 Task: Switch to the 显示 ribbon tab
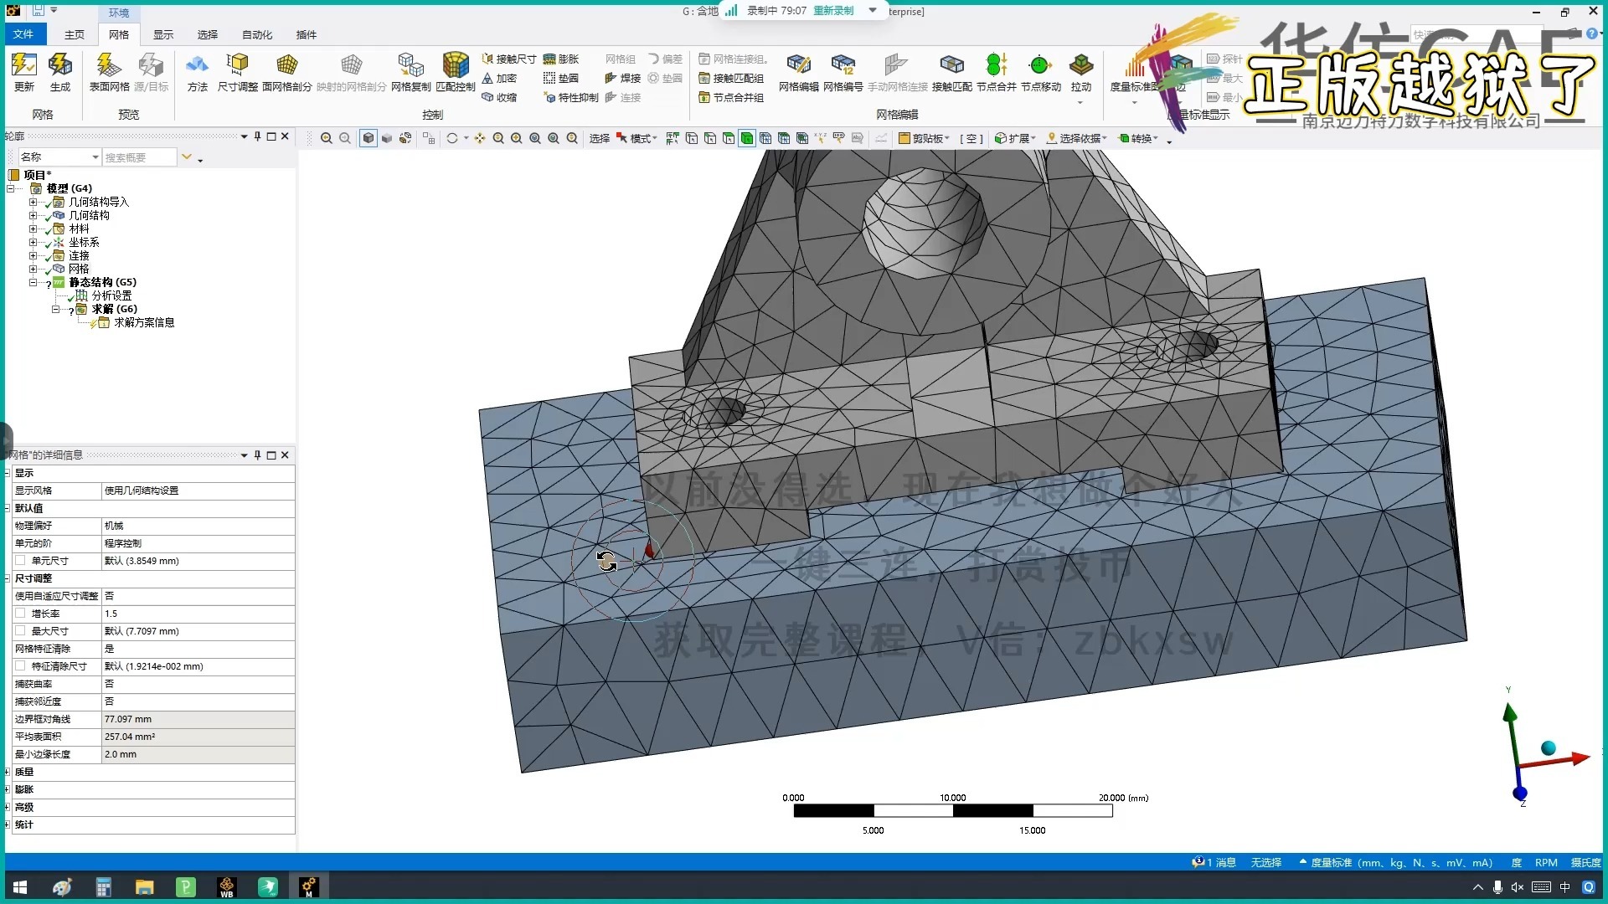click(162, 34)
